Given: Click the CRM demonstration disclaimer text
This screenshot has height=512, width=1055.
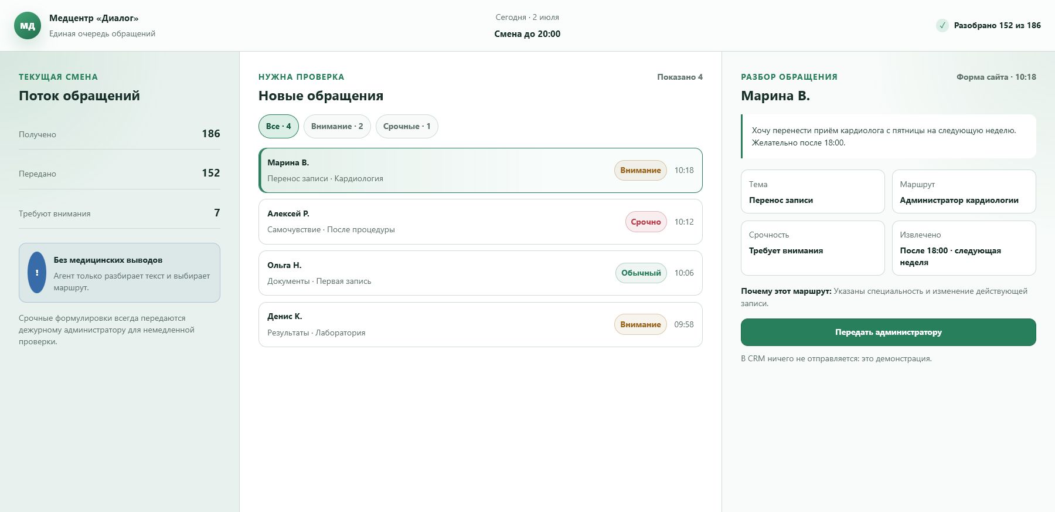Looking at the screenshot, I should 836,358.
